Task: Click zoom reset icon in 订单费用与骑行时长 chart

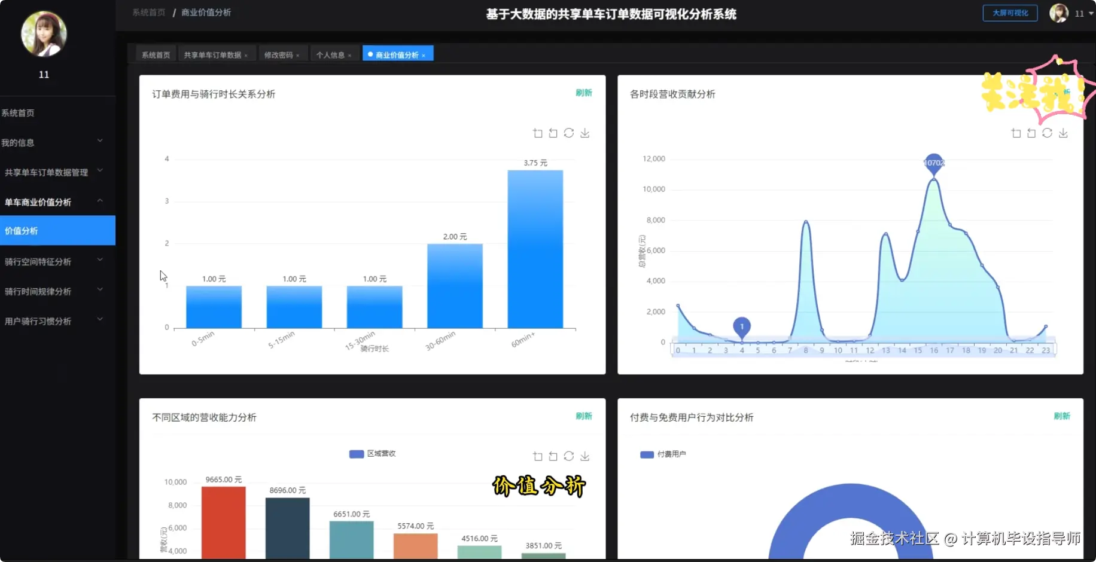Action: click(553, 133)
